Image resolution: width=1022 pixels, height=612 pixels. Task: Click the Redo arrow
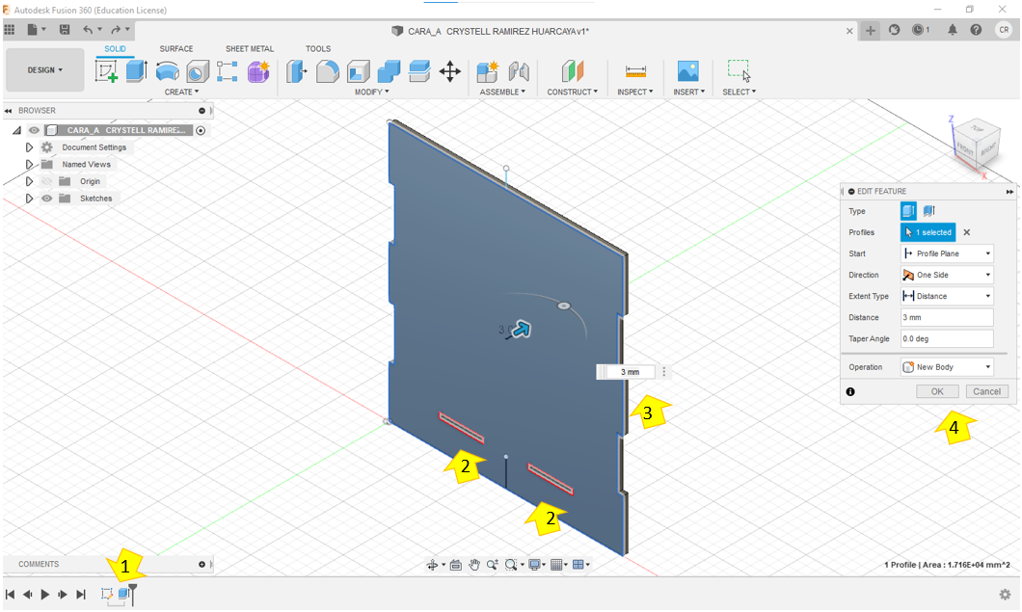tap(116, 29)
